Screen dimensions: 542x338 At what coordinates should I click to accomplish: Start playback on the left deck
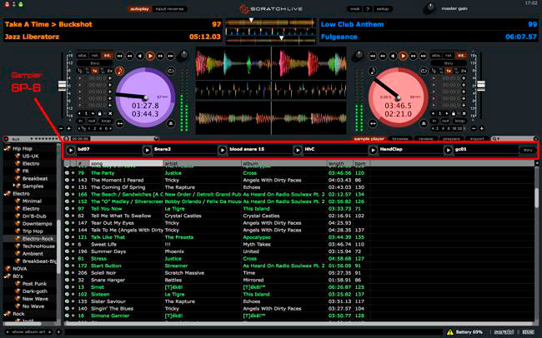pos(150,56)
